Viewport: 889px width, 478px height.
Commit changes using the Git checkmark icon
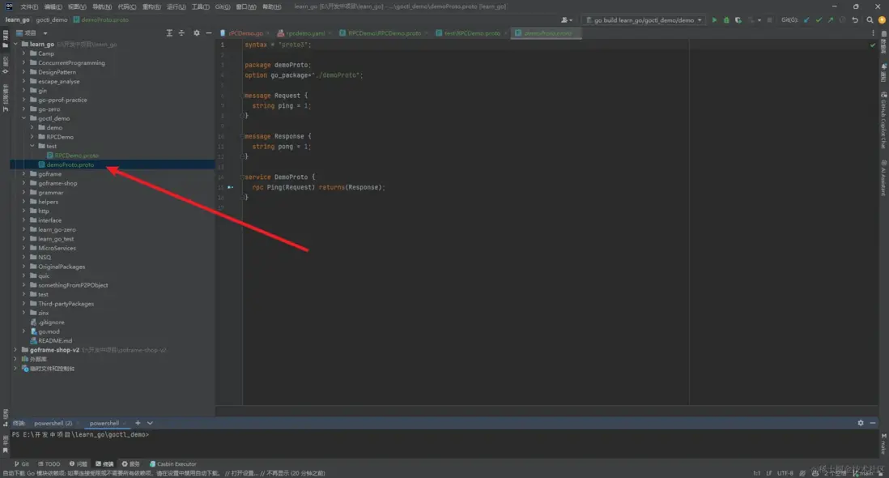tap(819, 20)
